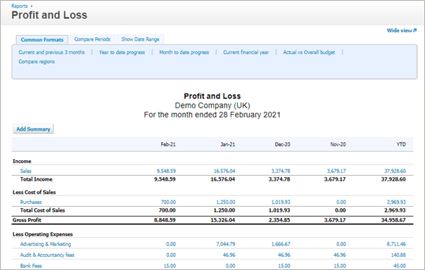Image resolution: width=425 pixels, height=270 pixels.
Task: Open the Show Date Range tab
Action: tap(140, 39)
